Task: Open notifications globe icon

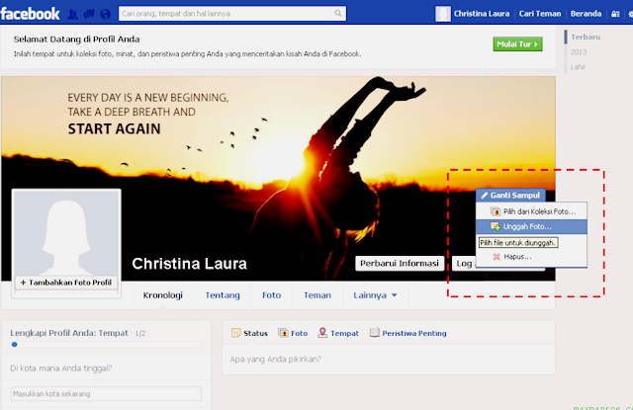Action: [106, 14]
